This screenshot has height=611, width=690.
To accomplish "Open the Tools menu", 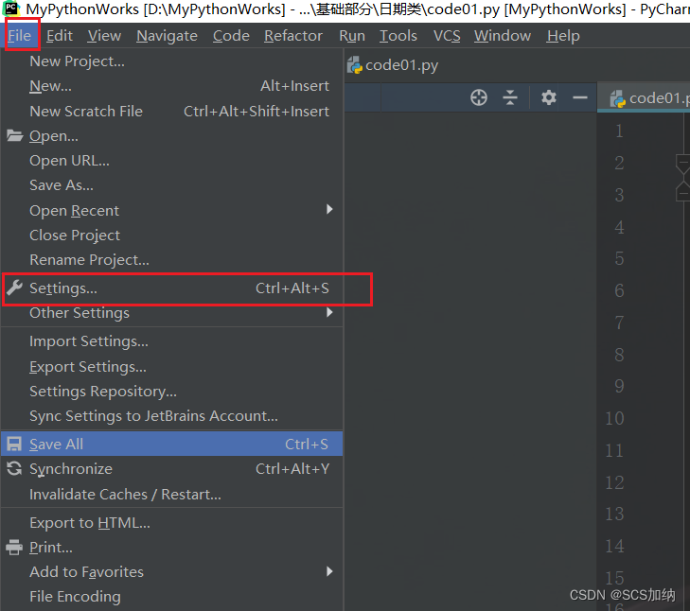I will [398, 36].
